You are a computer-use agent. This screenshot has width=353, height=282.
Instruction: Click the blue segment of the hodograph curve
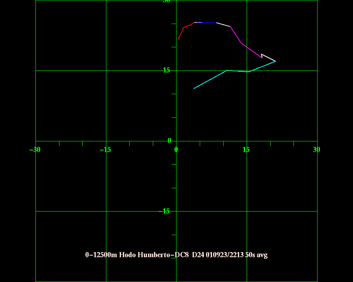(x=206, y=23)
